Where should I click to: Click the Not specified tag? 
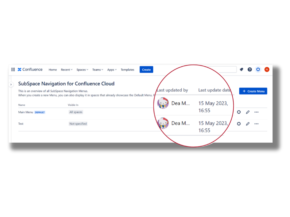coord(78,124)
